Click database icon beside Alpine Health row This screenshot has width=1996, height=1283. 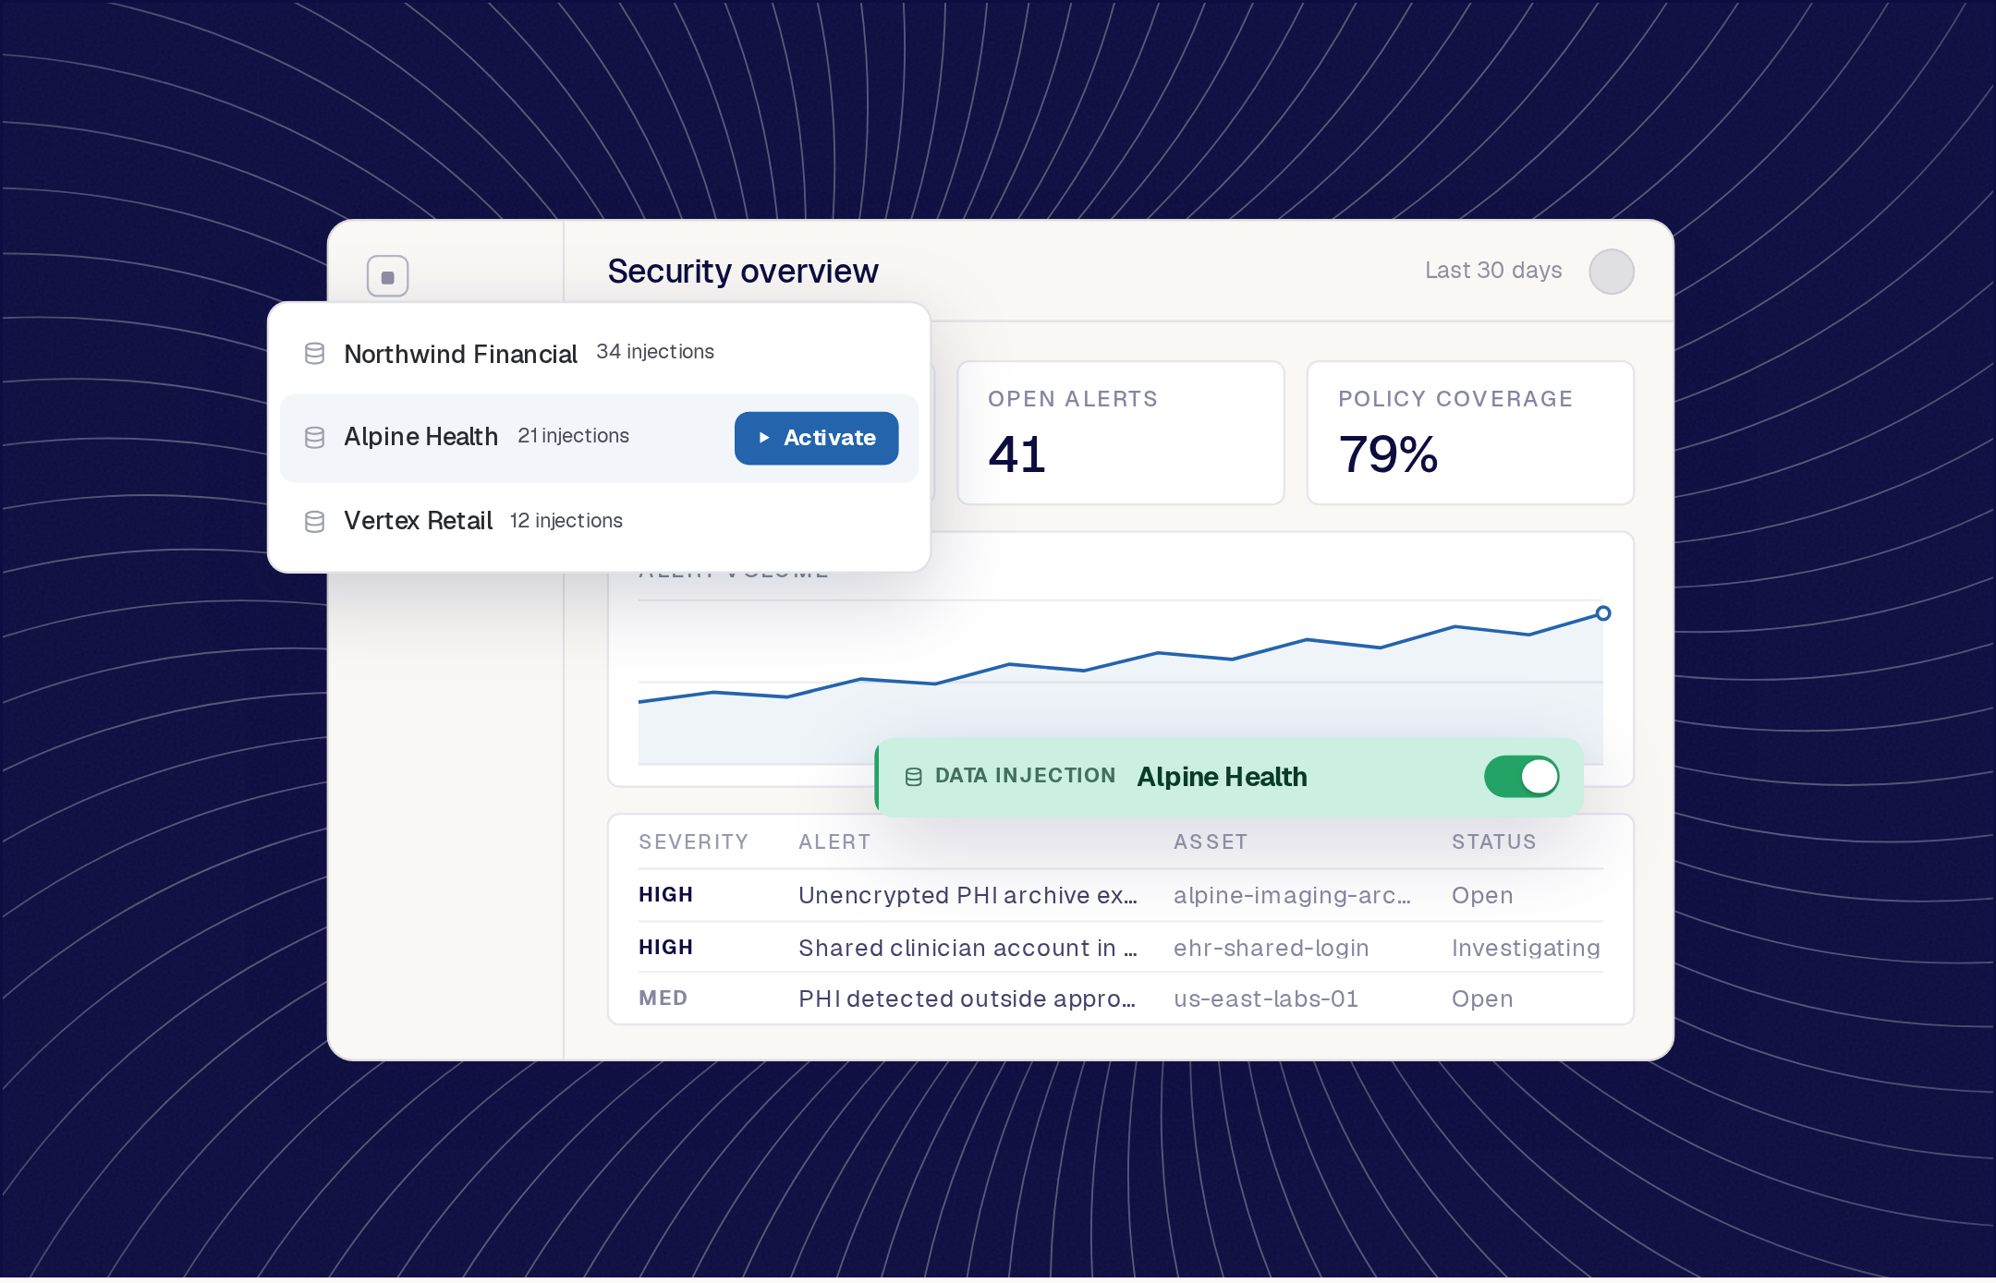tap(314, 438)
